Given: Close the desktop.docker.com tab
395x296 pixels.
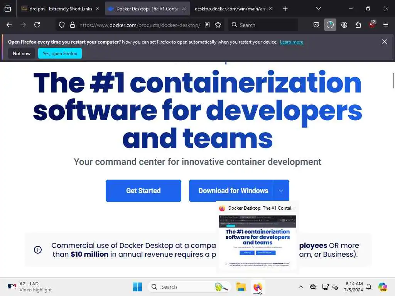Looking at the screenshot, I should [x=271, y=9].
